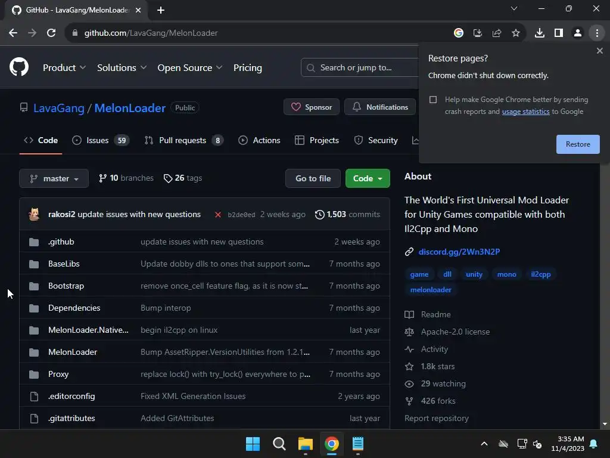Click the share page icon in address bar
610x458 pixels.
[x=497, y=33]
